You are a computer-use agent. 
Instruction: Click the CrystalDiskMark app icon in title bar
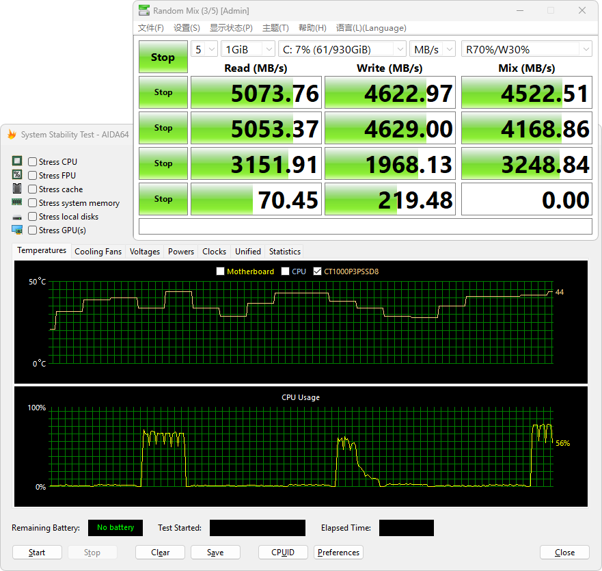(144, 10)
